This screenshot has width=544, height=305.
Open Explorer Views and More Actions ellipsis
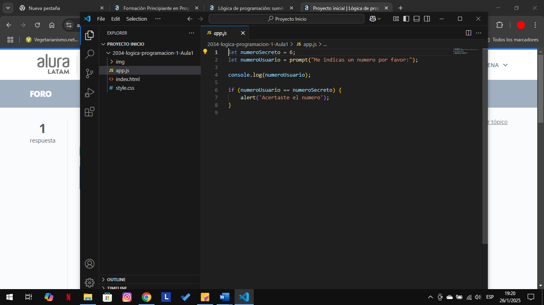click(192, 33)
